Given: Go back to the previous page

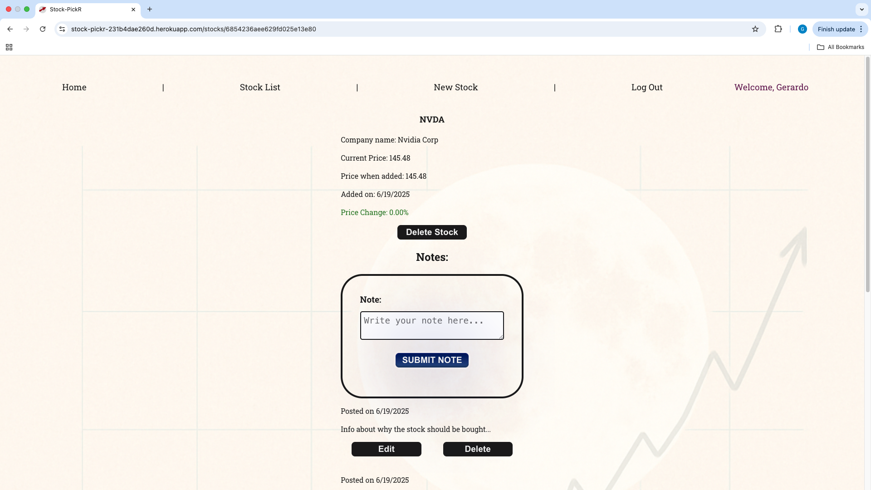Looking at the screenshot, I should point(10,29).
